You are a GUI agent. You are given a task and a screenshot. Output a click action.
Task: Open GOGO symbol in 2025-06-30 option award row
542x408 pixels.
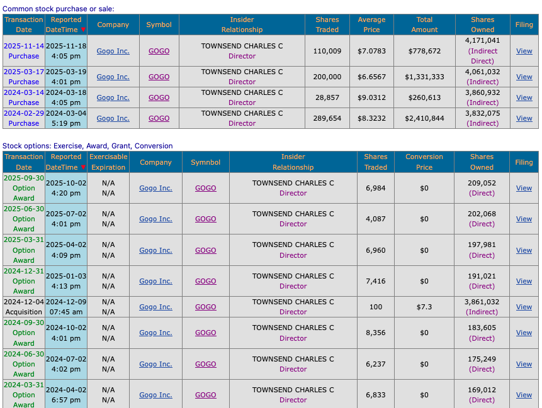click(206, 219)
